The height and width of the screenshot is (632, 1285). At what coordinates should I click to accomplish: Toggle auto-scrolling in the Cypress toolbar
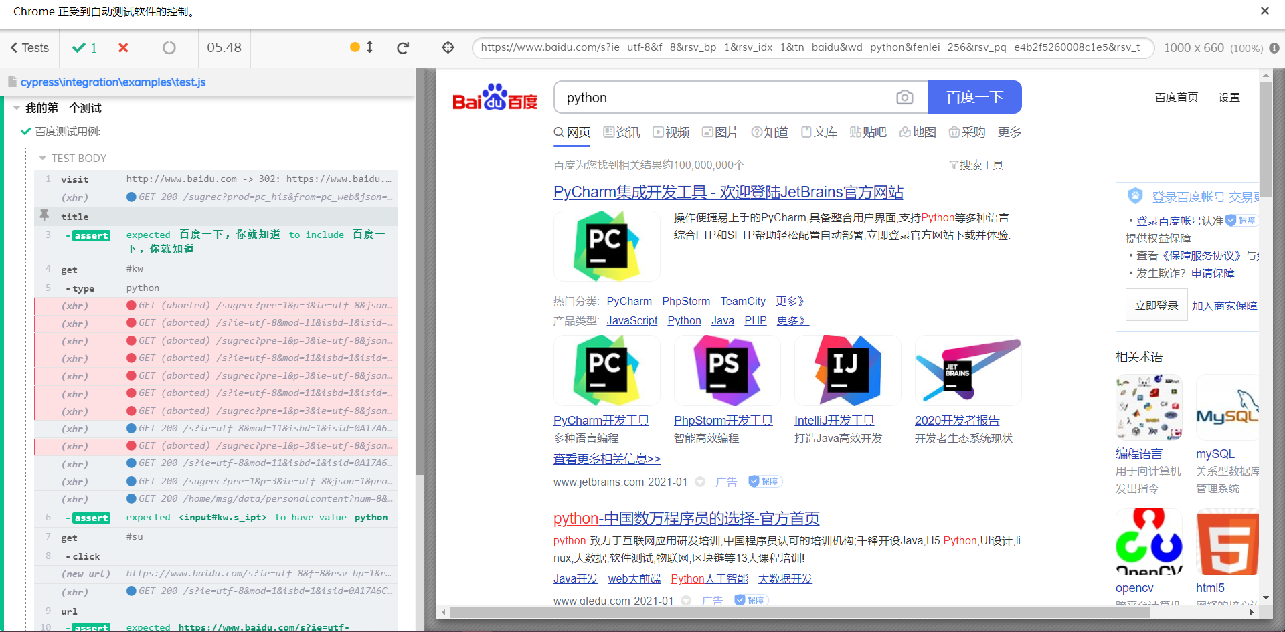coord(362,47)
